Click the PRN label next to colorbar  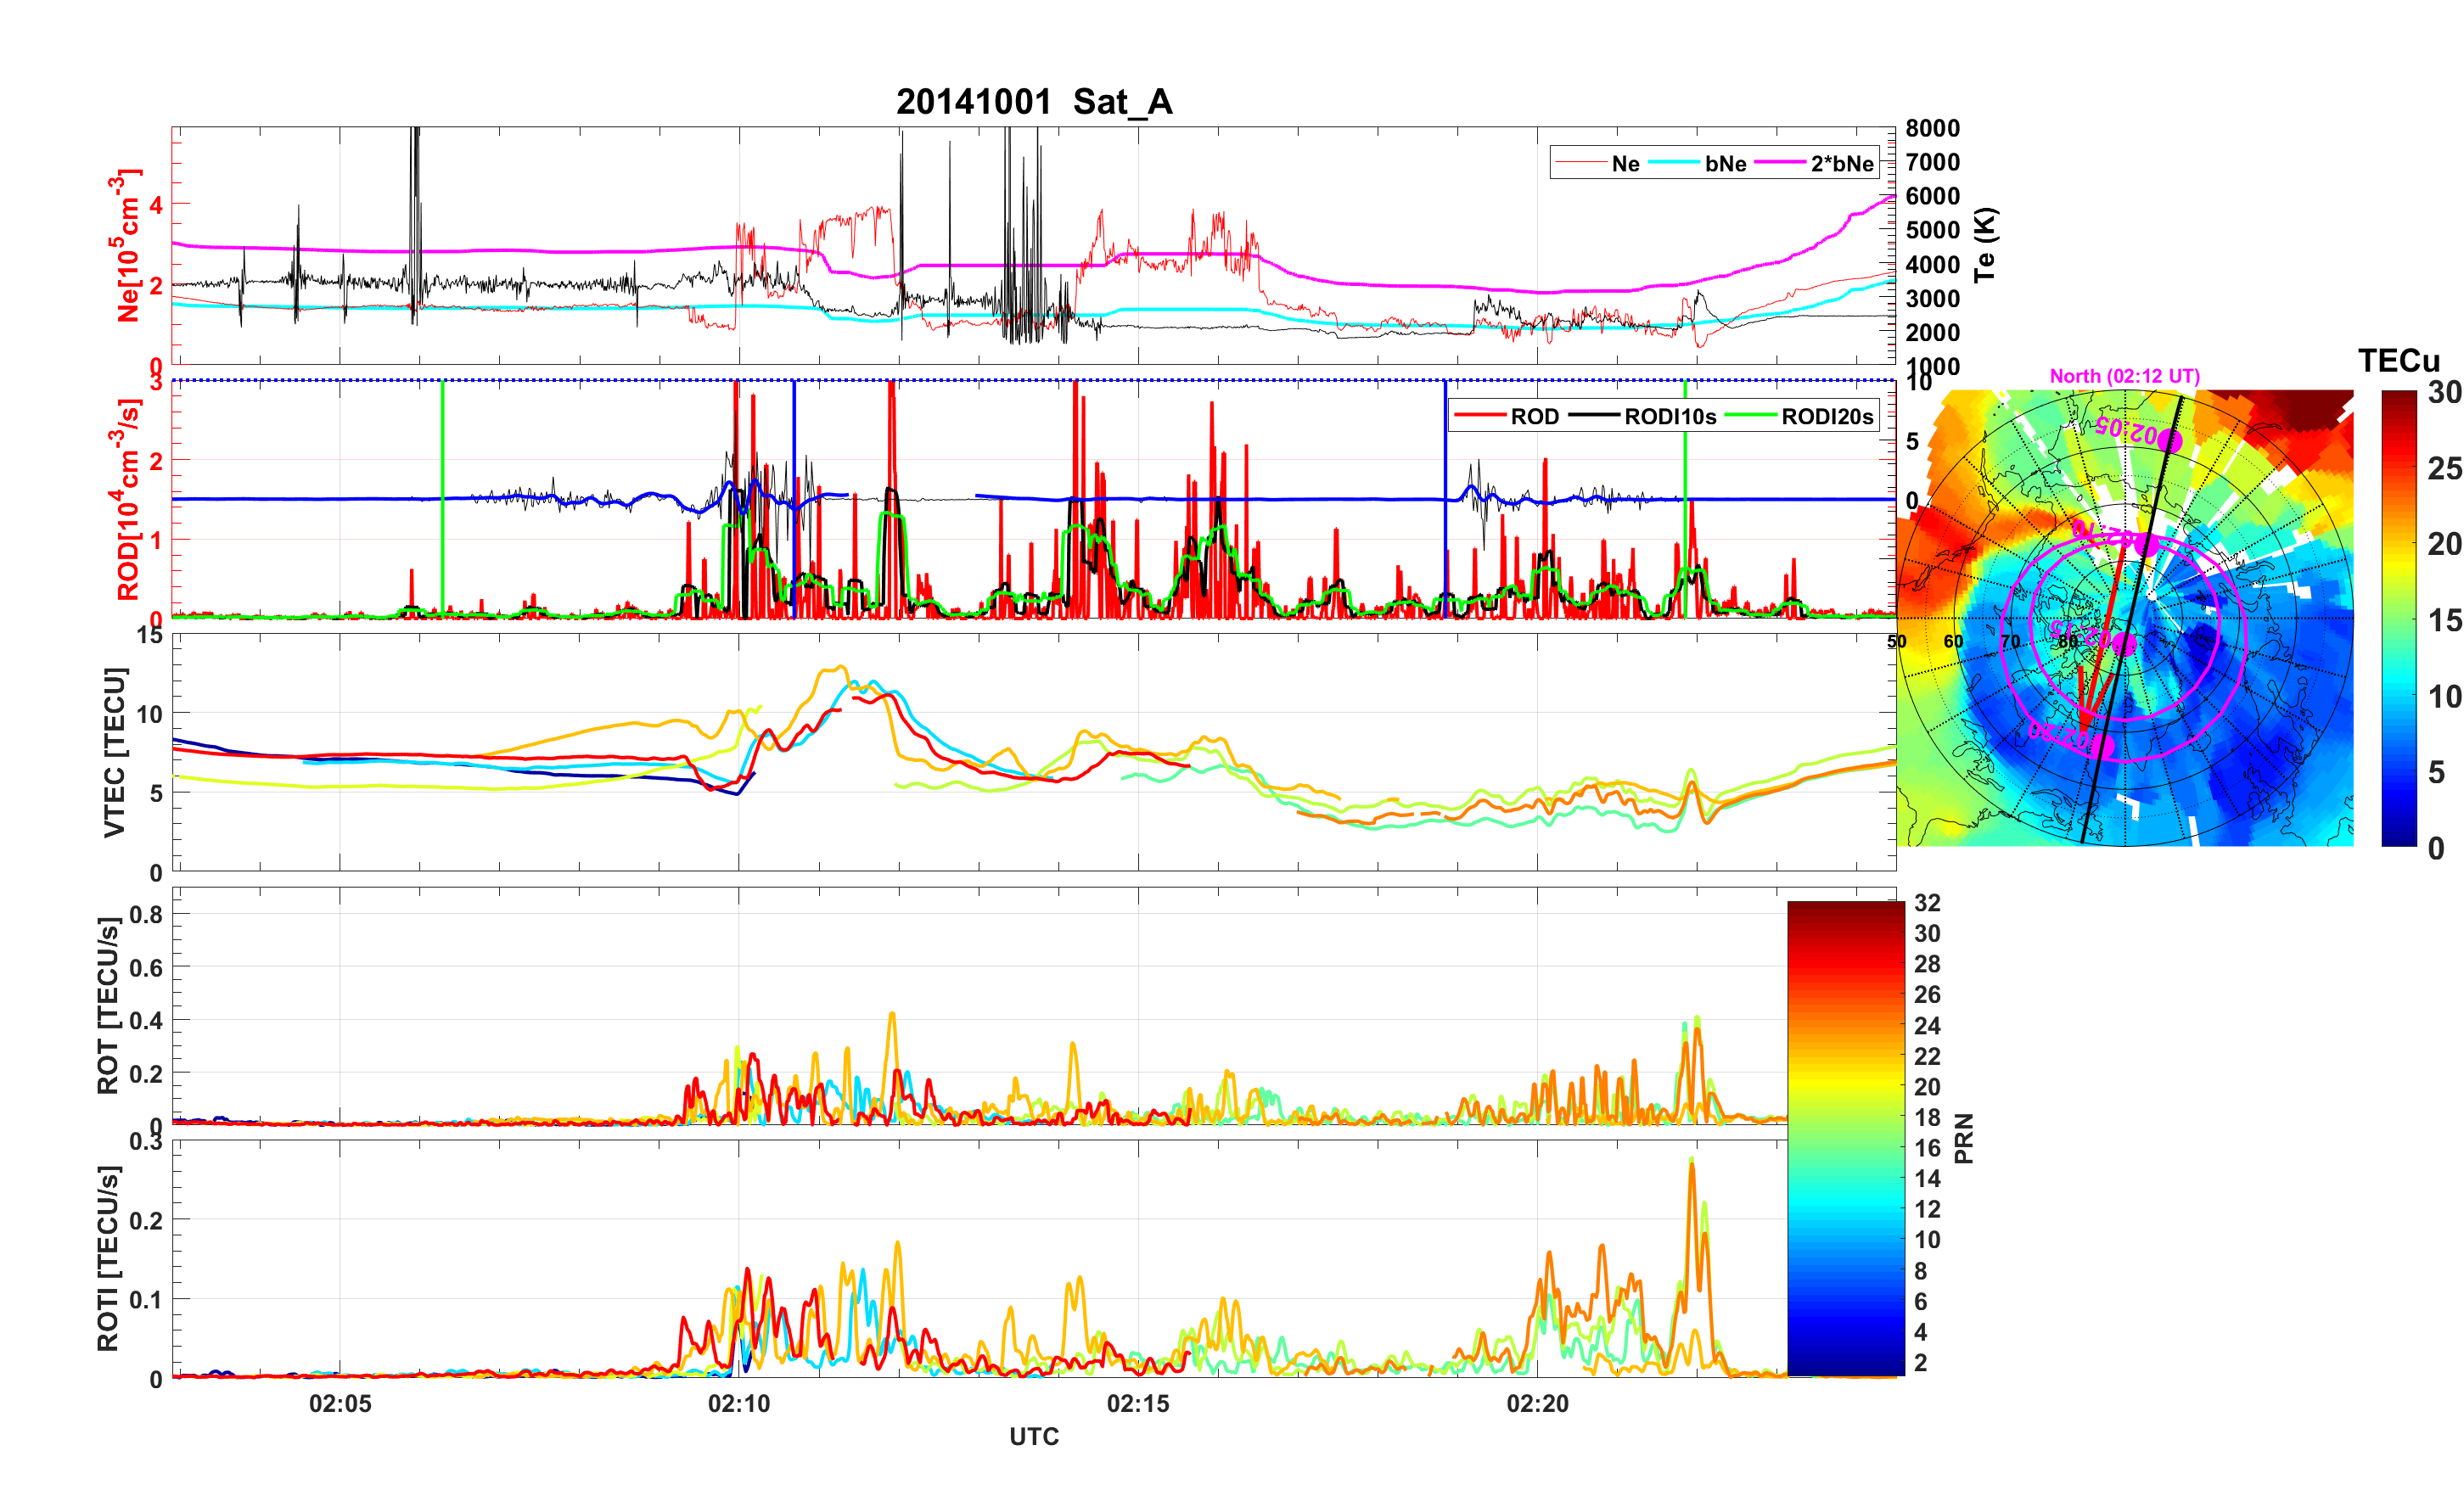[x=1963, y=1138]
